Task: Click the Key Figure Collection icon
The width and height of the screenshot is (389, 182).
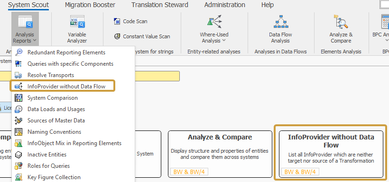Action: click(x=19, y=177)
